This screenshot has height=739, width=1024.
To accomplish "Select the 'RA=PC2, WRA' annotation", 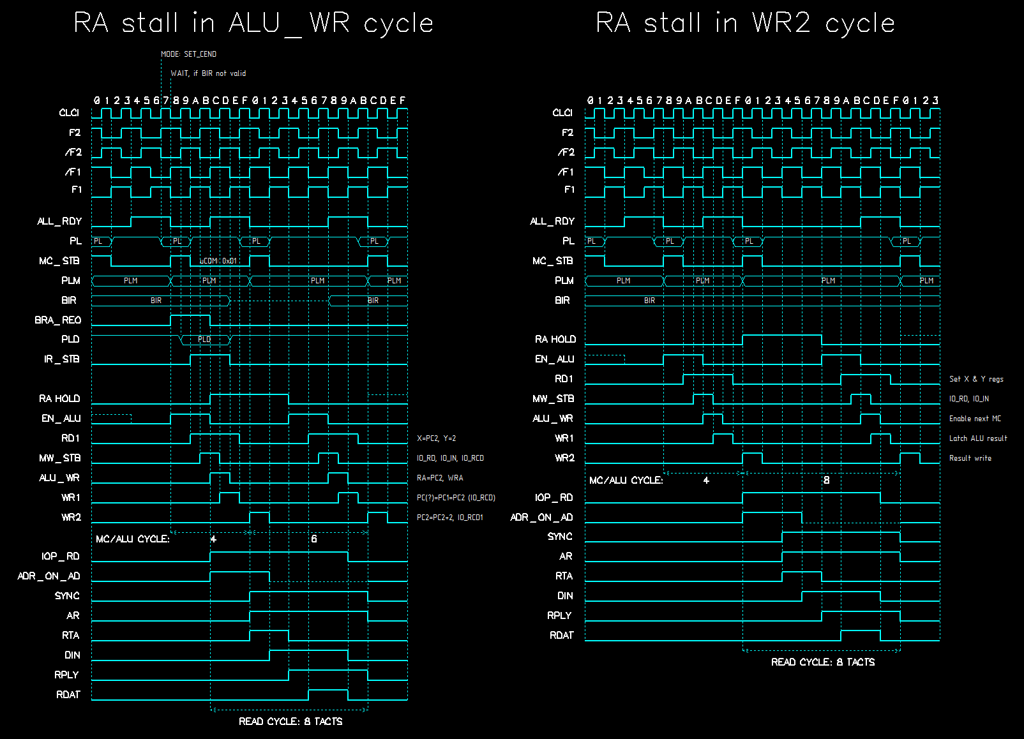I will [440, 478].
